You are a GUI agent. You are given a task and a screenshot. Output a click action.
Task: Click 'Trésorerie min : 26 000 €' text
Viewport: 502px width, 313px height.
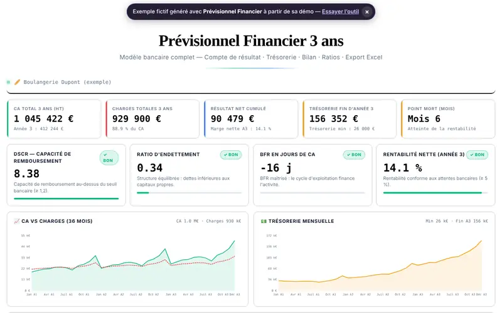(x=342, y=129)
